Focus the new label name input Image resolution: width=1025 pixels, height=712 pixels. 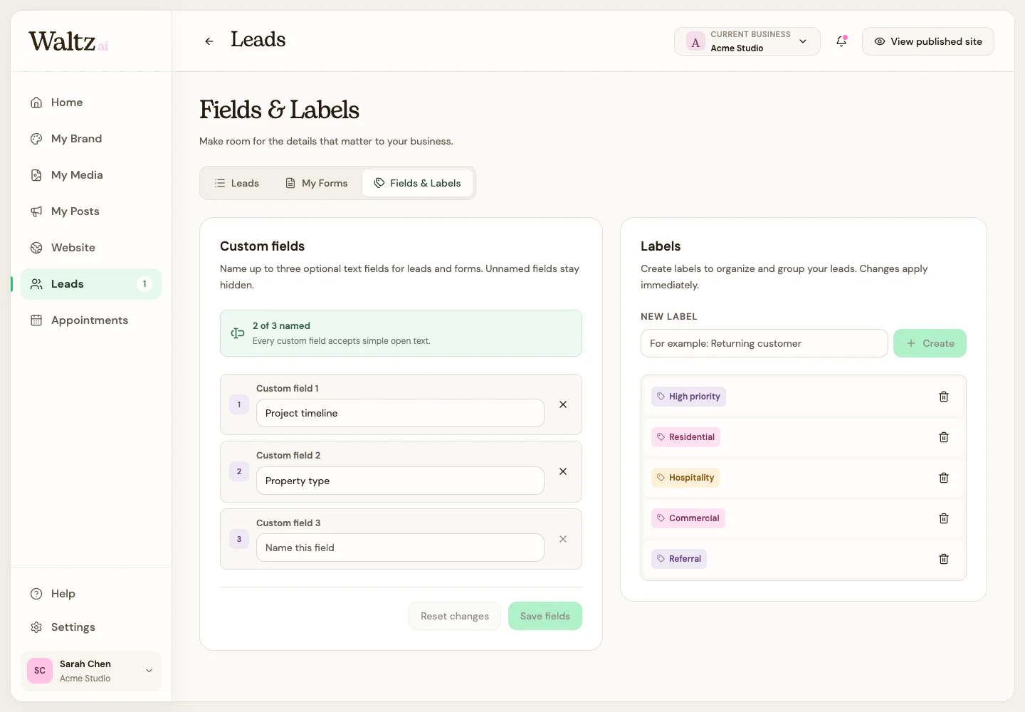pyautogui.click(x=764, y=343)
